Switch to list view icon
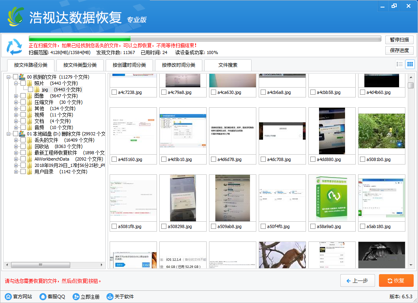Screen dimensions: 418x303 (x=400, y=64)
